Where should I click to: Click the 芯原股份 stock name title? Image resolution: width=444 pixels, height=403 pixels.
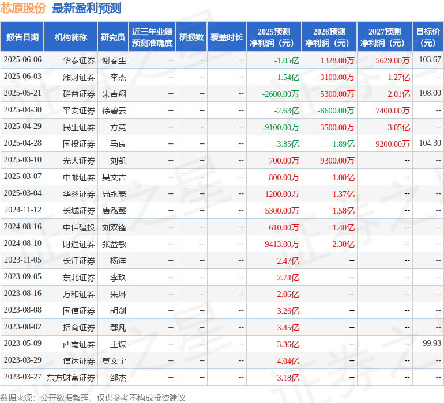click(23, 8)
